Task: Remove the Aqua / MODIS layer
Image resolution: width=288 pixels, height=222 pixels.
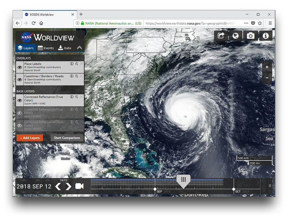Action: 81,109
